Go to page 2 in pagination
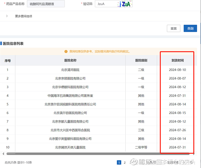The width and height of the screenshot is (201, 168). [125, 162]
